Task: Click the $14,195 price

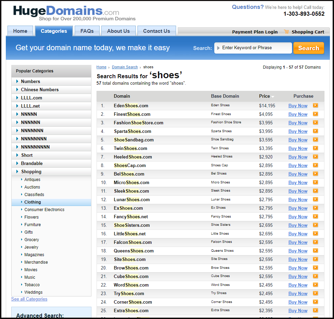Action: click(x=267, y=106)
